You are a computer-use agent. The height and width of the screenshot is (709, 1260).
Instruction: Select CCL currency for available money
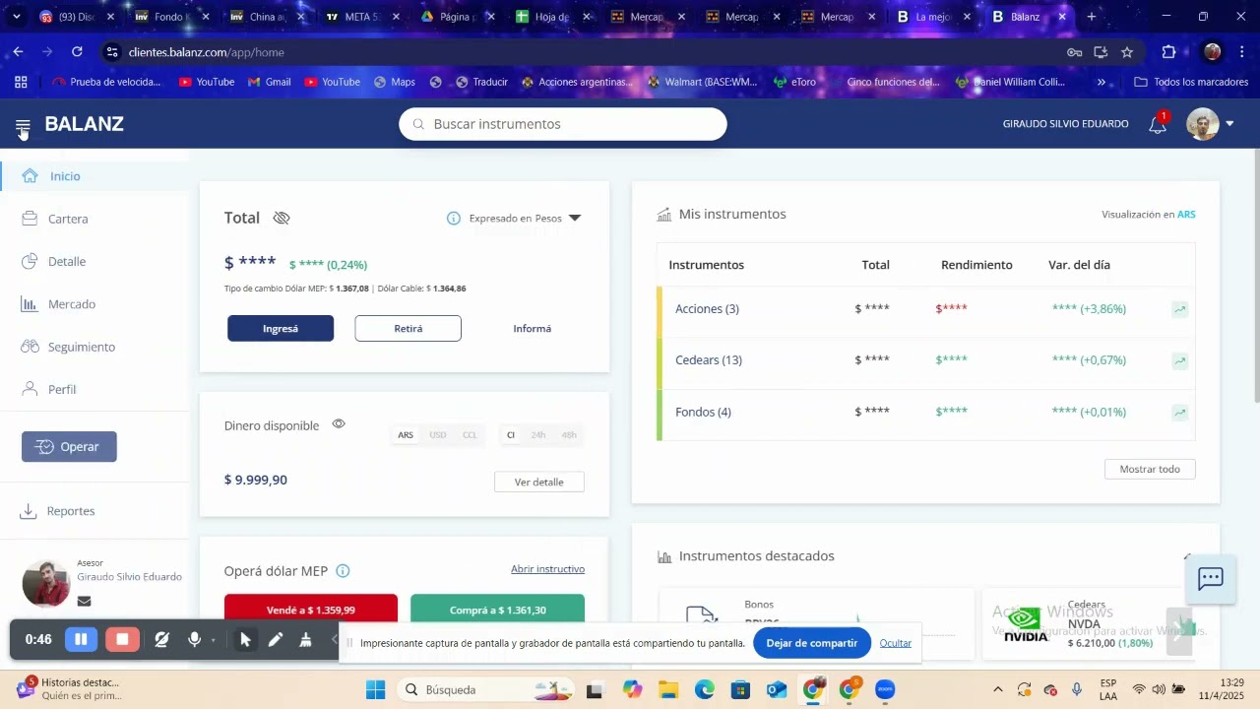(470, 435)
